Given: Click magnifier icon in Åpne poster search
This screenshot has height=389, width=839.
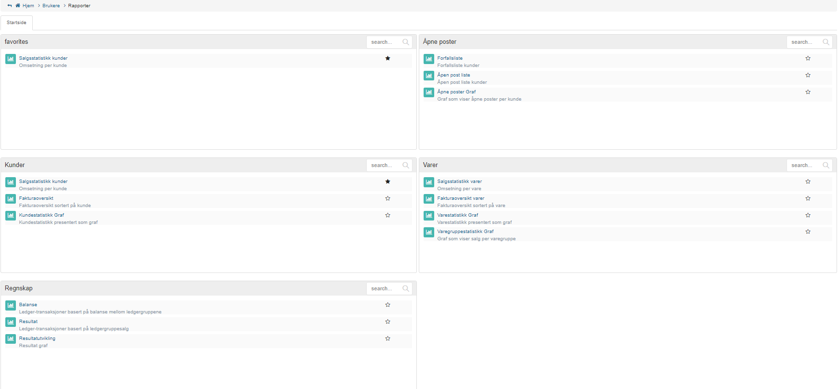Looking at the screenshot, I should [826, 42].
